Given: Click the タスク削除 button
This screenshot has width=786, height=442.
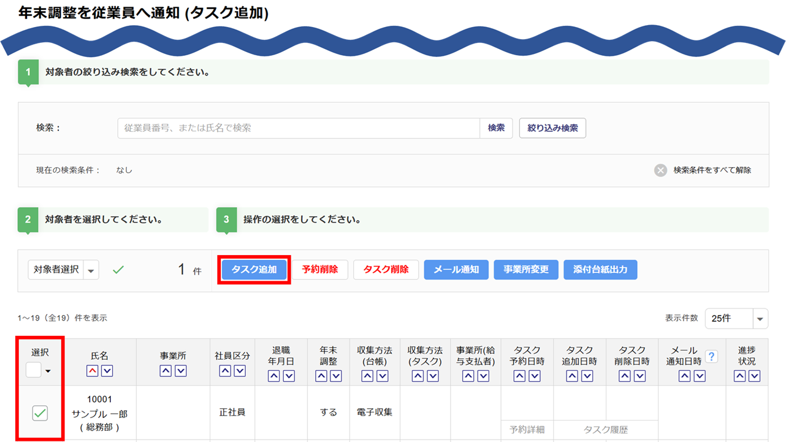Looking at the screenshot, I should coord(386,270).
